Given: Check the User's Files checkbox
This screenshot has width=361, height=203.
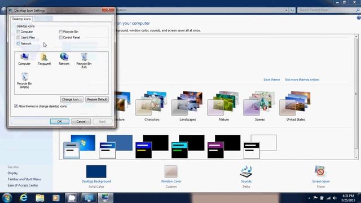Looking at the screenshot, I should [19, 37].
